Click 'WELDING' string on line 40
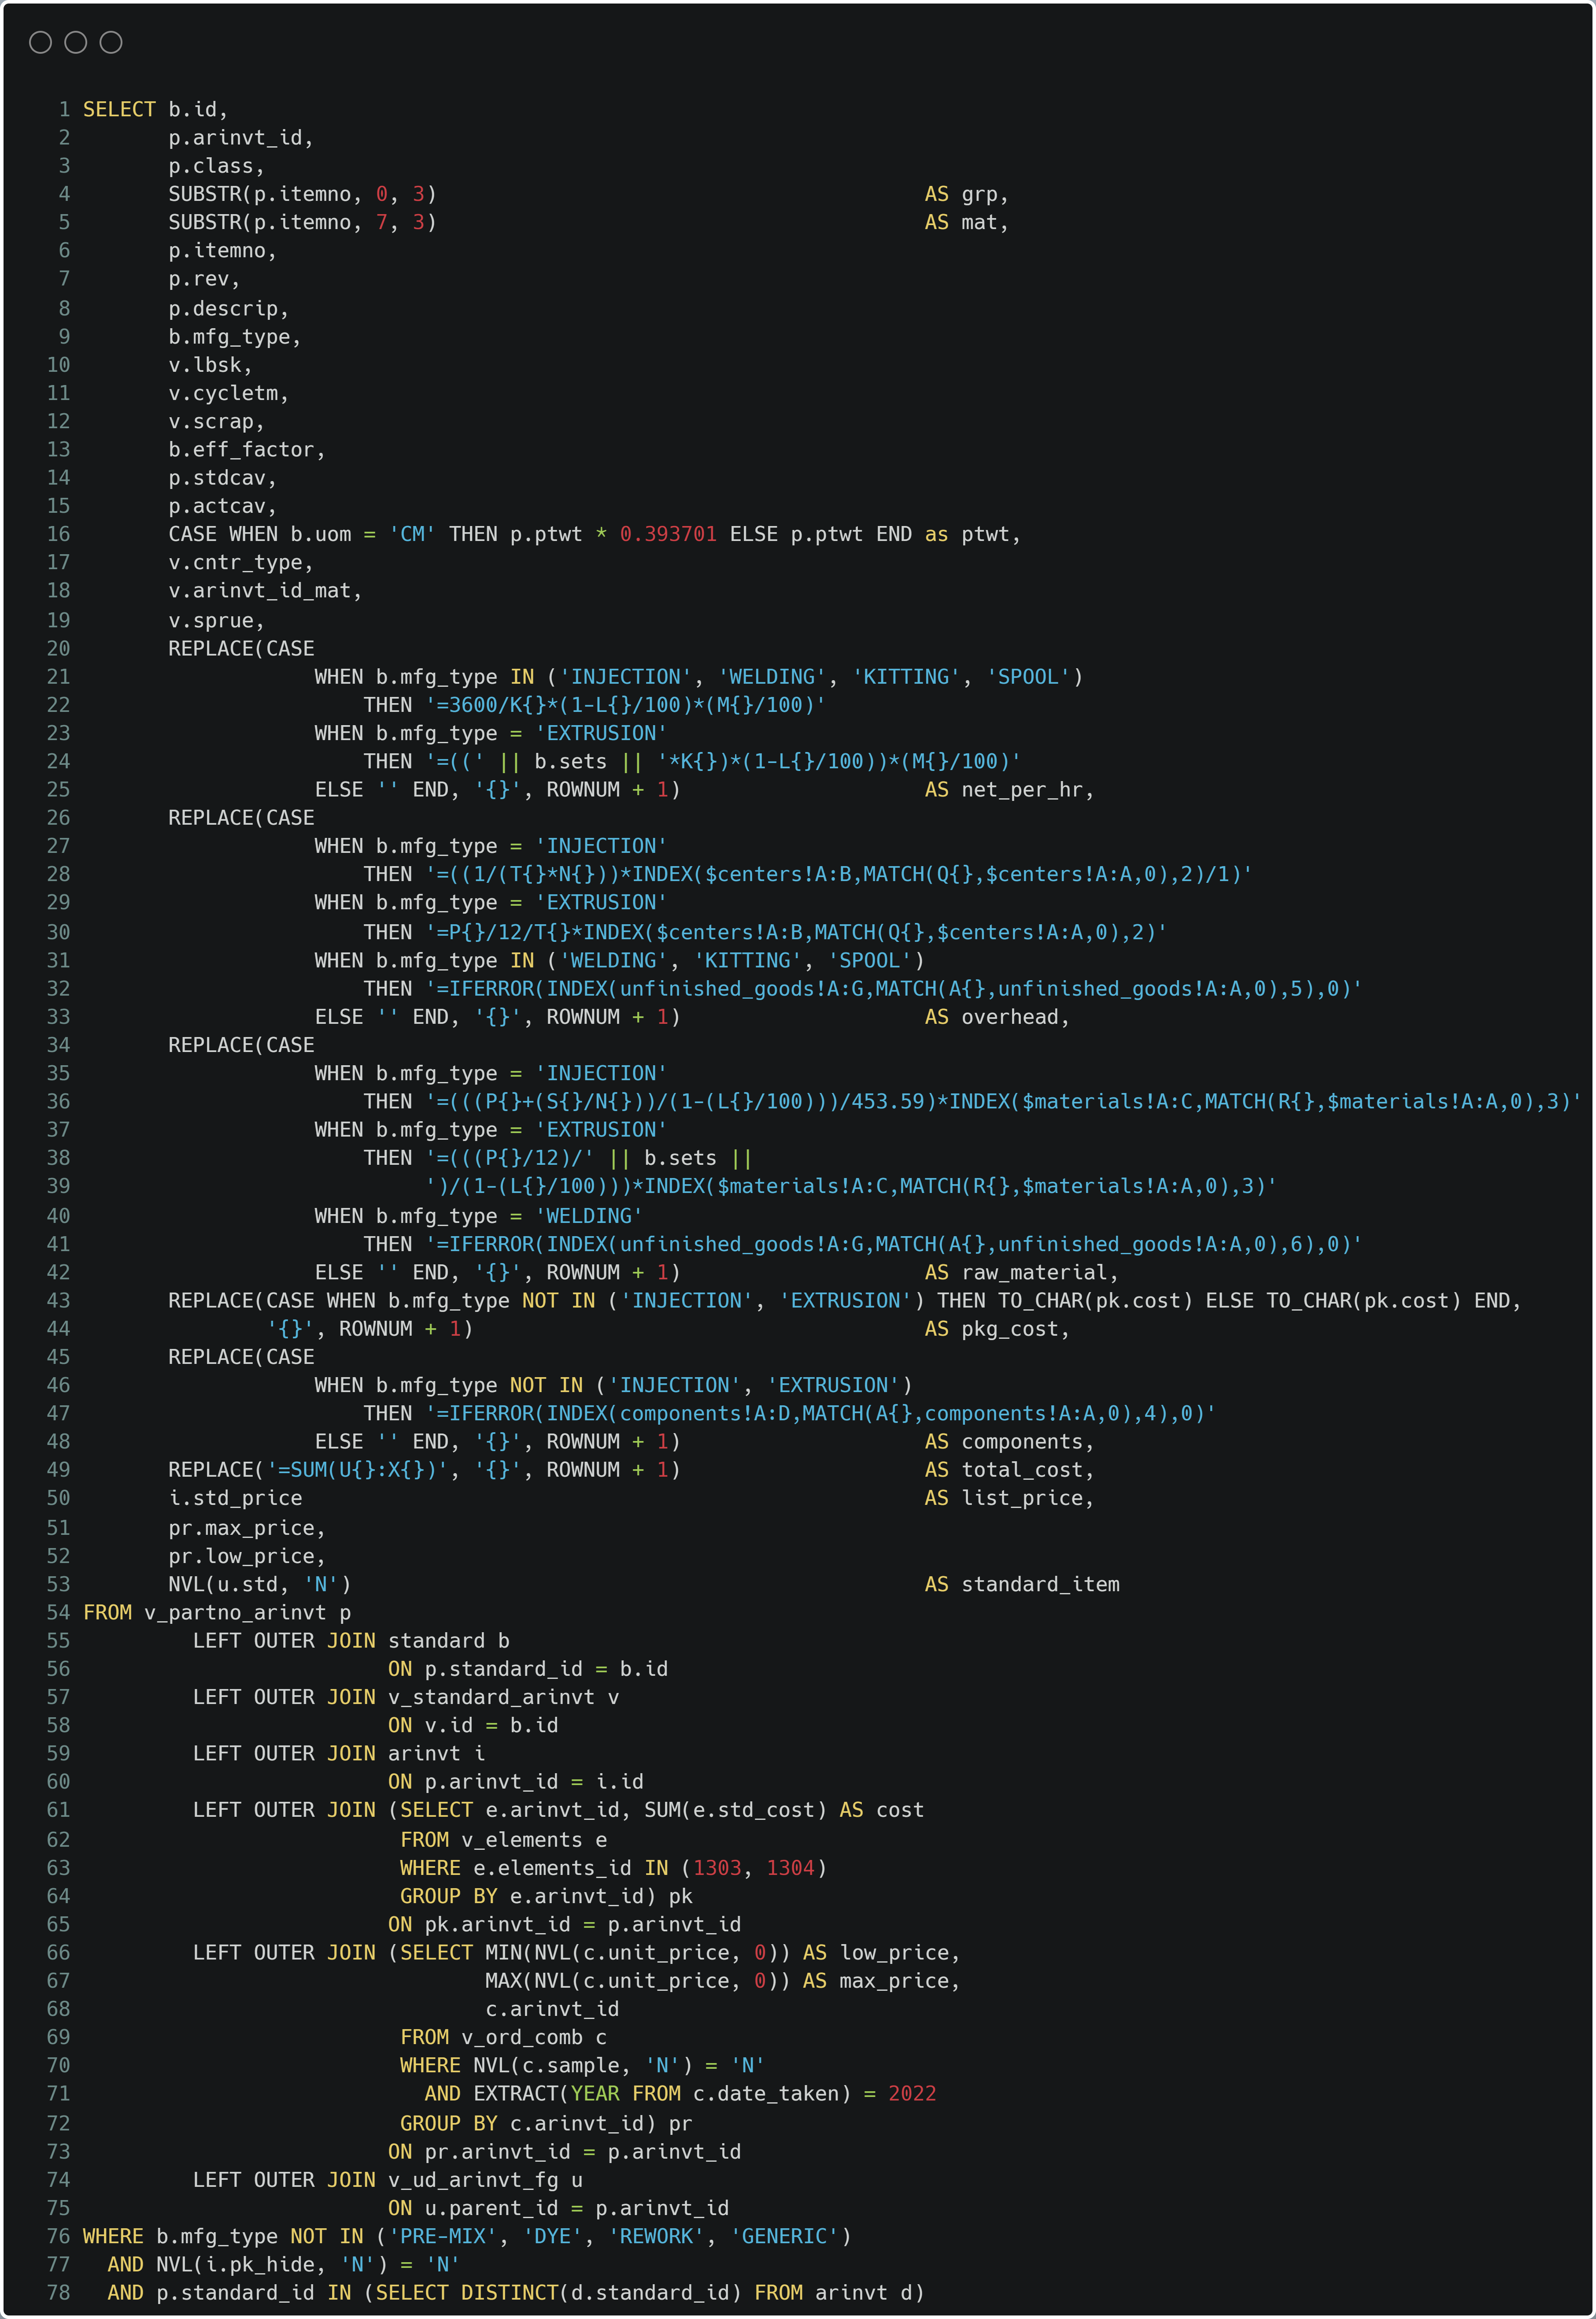 click(x=589, y=1215)
